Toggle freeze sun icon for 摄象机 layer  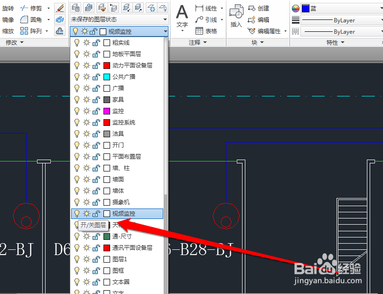tap(86, 202)
